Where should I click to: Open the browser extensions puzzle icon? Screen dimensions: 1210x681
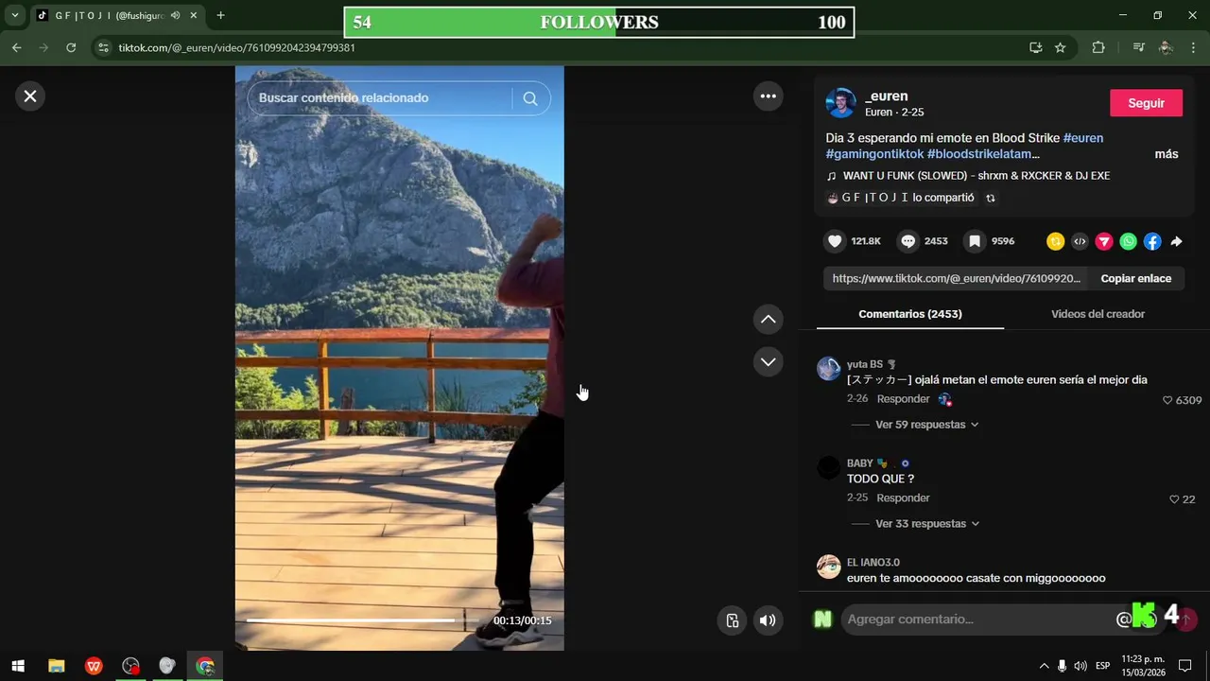(x=1098, y=47)
